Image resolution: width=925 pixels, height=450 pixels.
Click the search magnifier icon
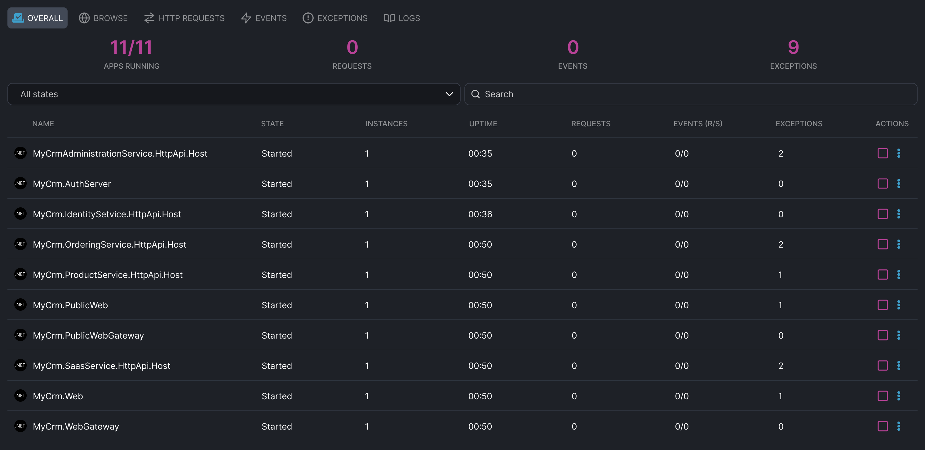(x=476, y=94)
